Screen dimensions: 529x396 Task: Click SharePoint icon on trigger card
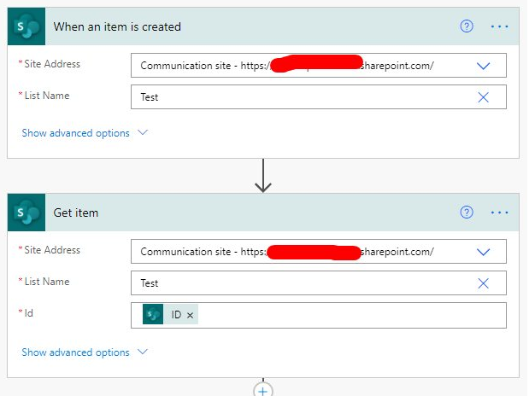click(x=26, y=26)
